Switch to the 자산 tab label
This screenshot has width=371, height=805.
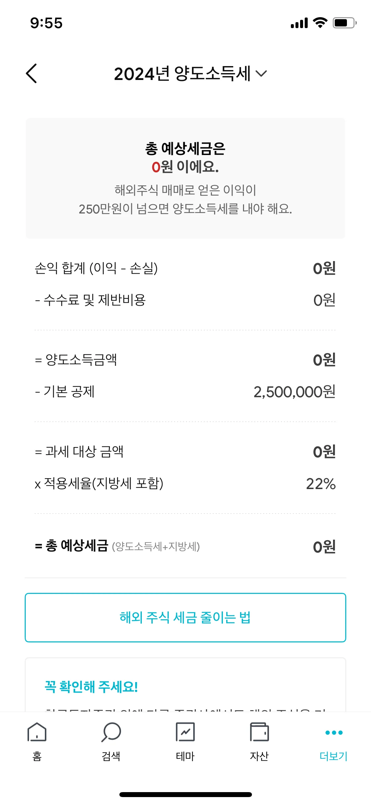(x=260, y=756)
